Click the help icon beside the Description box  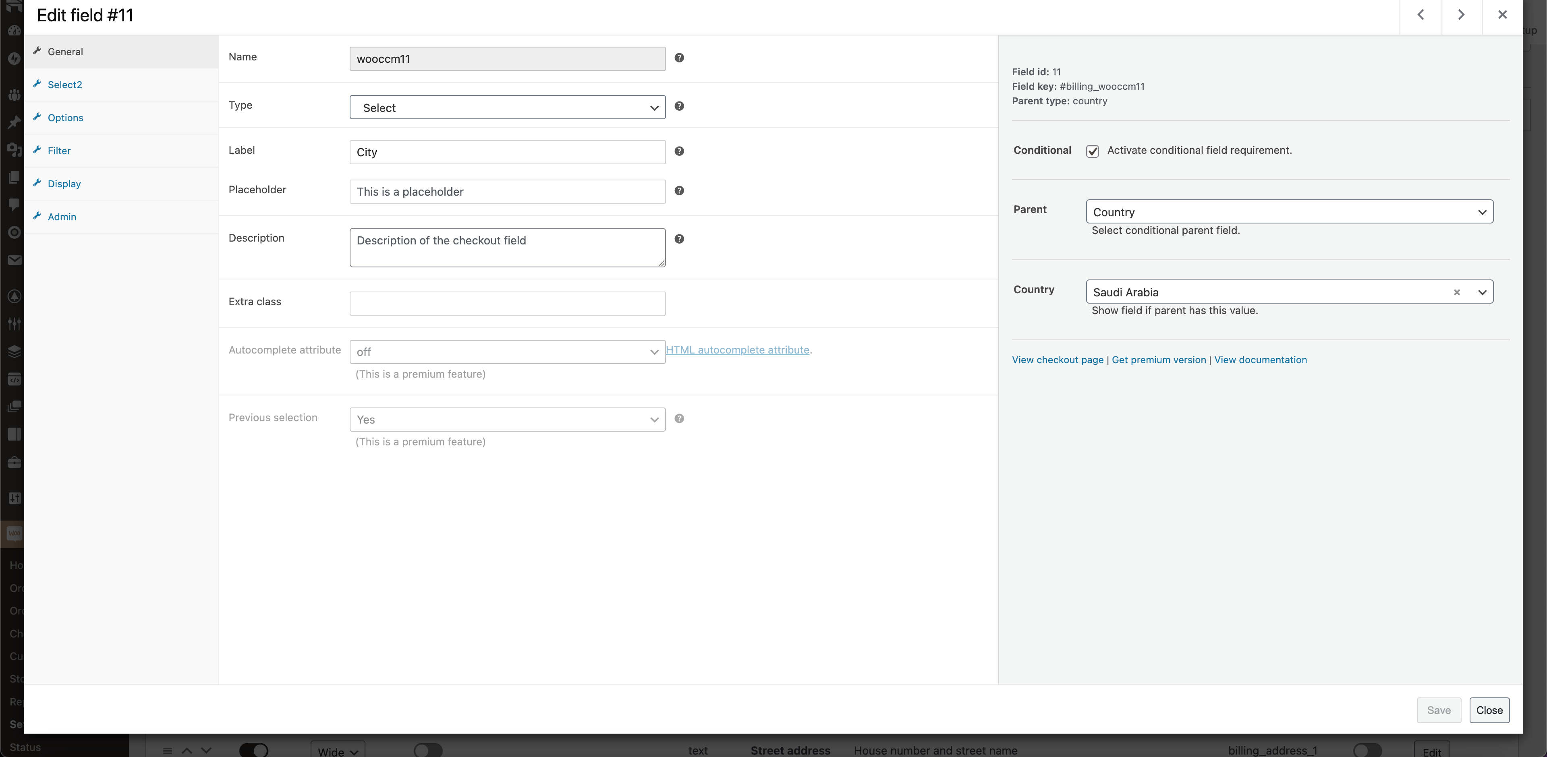[x=679, y=239]
